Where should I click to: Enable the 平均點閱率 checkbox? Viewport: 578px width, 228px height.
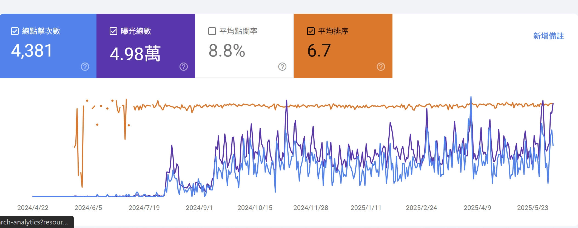212,31
